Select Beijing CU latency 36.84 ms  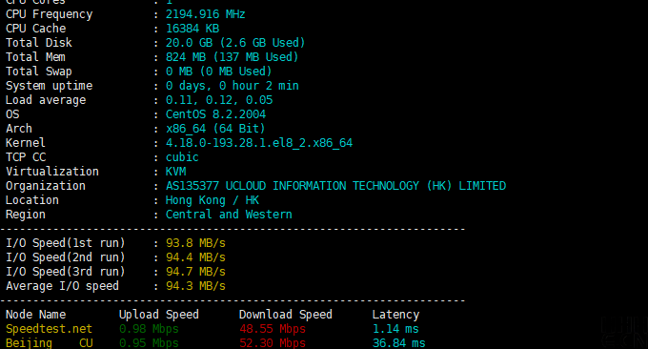(x=398, y=343)
